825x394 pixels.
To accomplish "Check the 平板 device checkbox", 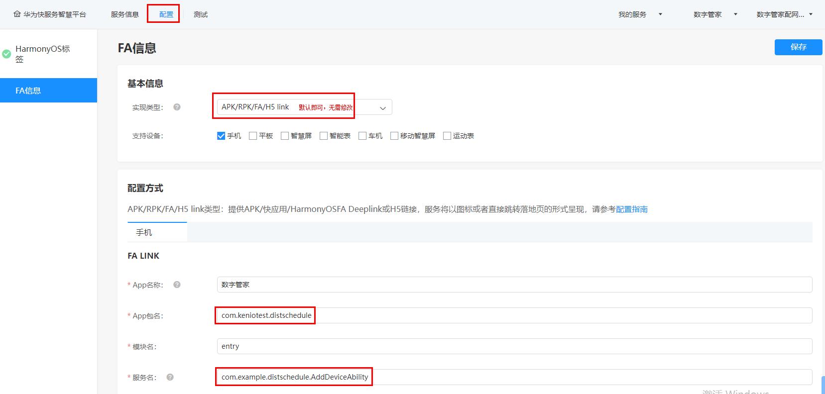I will [253, 136].
